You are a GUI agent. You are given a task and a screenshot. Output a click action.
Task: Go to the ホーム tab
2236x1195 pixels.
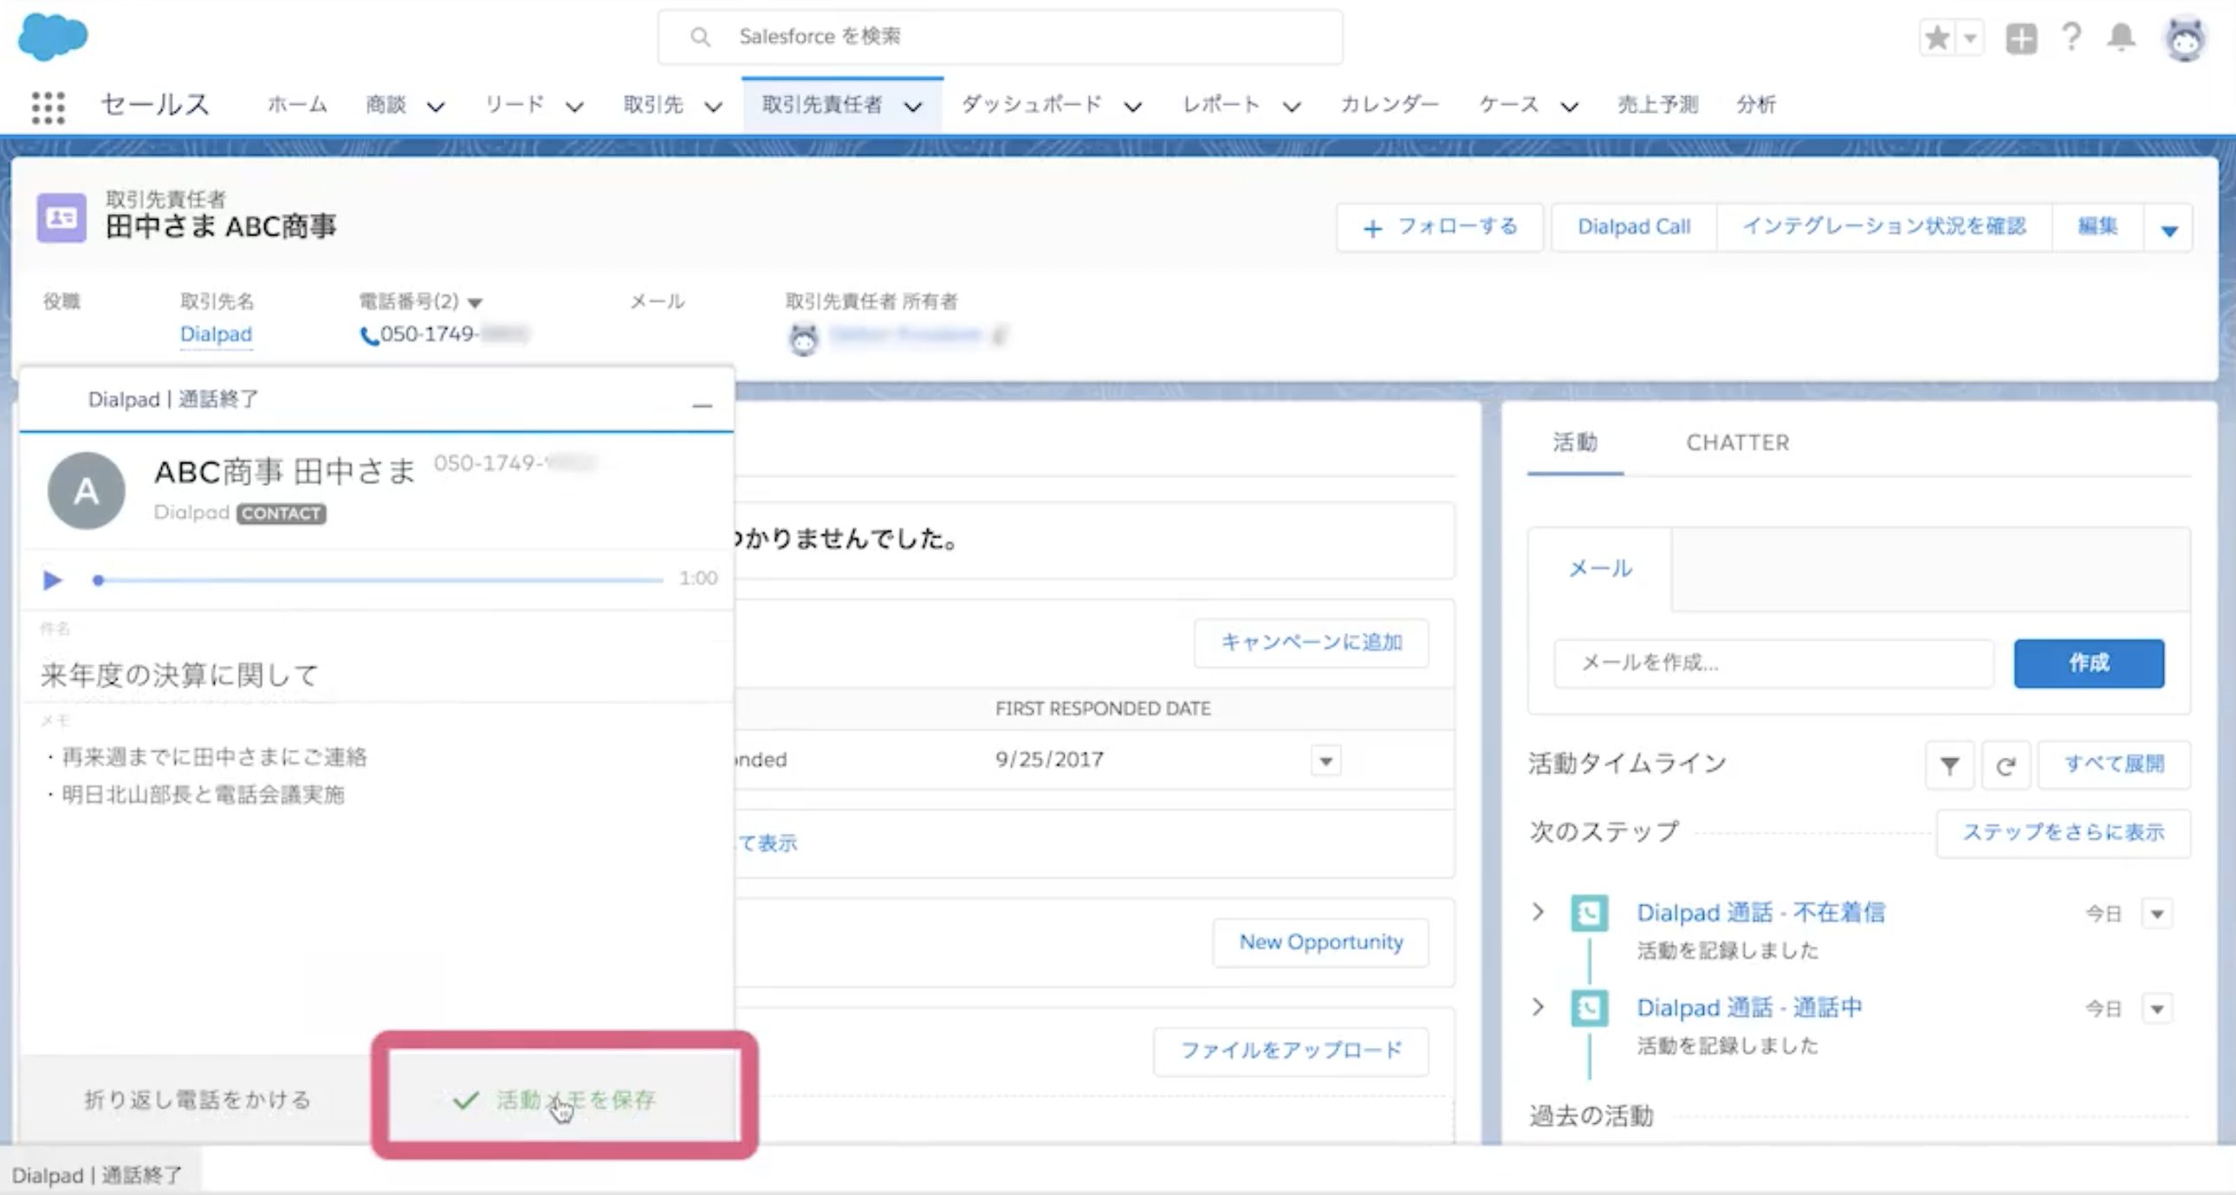(x=298, y=105)
